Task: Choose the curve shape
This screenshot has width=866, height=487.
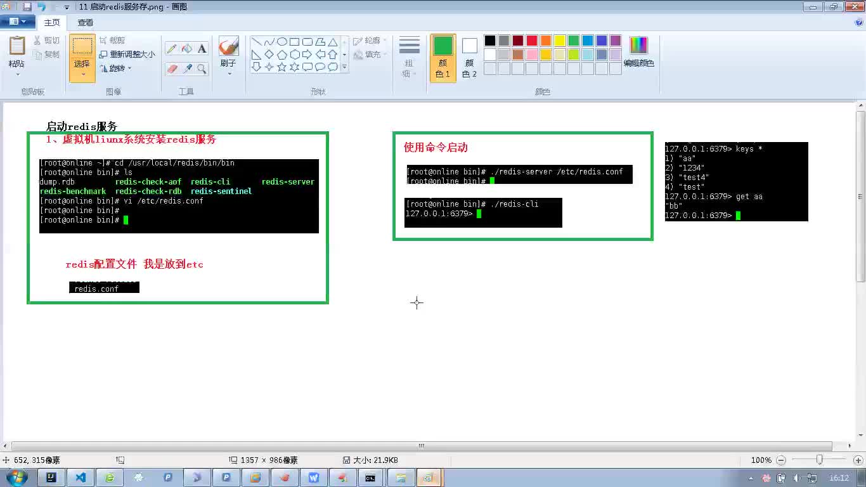Action: [x=269, y=42]
